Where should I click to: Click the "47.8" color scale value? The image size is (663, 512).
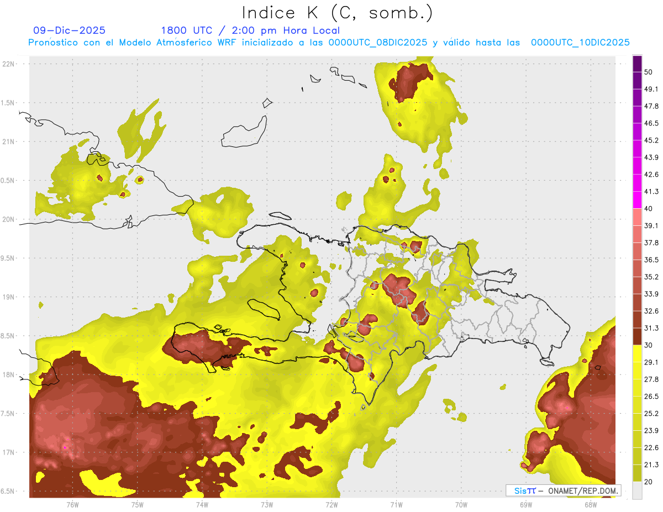click(x=651, y=106)
